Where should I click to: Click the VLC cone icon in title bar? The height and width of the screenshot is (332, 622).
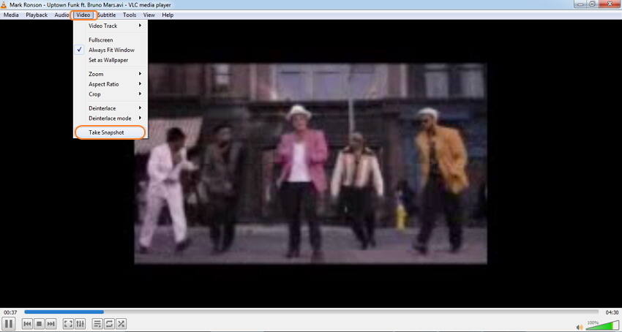[x=4, y=5]
